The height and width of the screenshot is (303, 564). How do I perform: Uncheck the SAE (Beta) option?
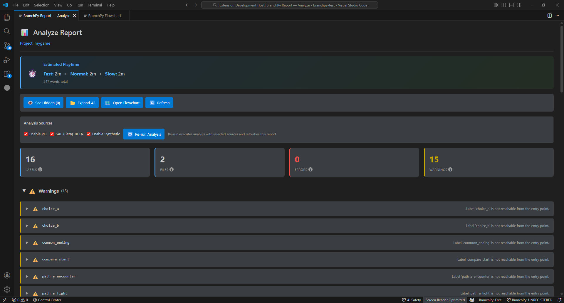pos(52,134)
